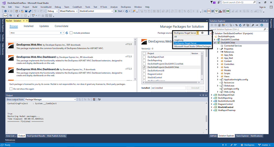Image resolution: width=274 pixels, height=147 pixels.
Task: Click the master branch status bar item
Action: pyautogui.click(x=264, y=145)
